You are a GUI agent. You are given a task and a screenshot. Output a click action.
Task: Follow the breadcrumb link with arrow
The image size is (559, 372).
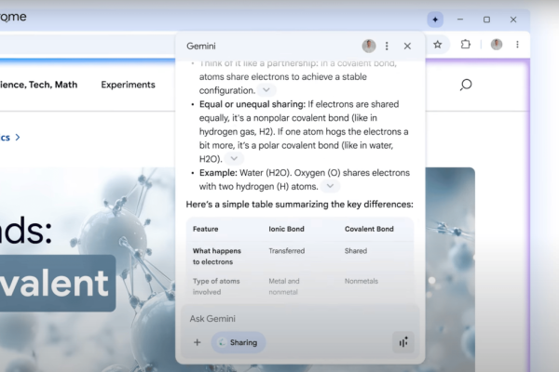tap(10, 138)
